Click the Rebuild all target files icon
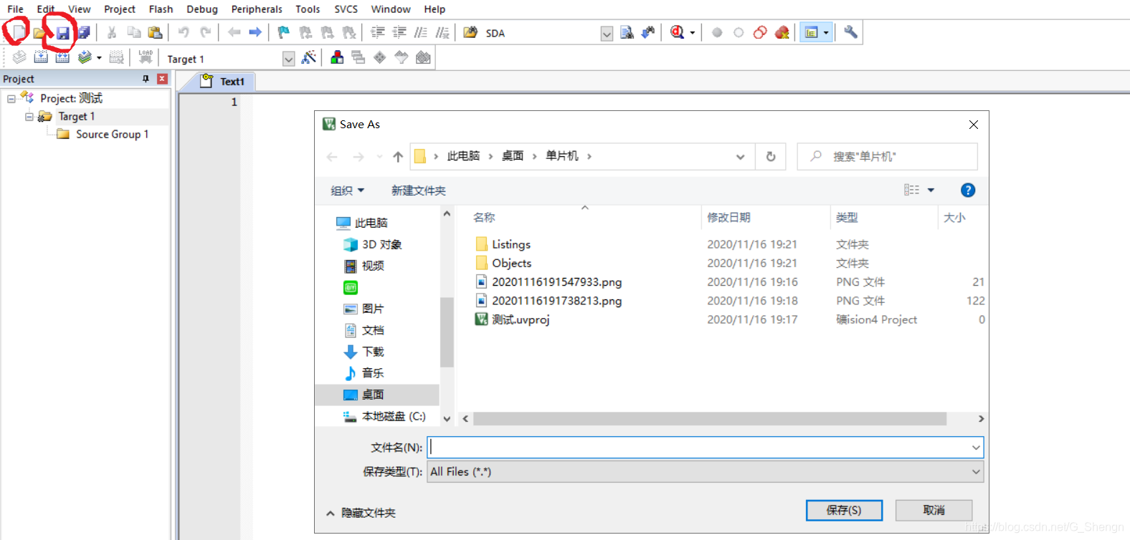This screenshot has height=540, width=1130. pos(63,58)
